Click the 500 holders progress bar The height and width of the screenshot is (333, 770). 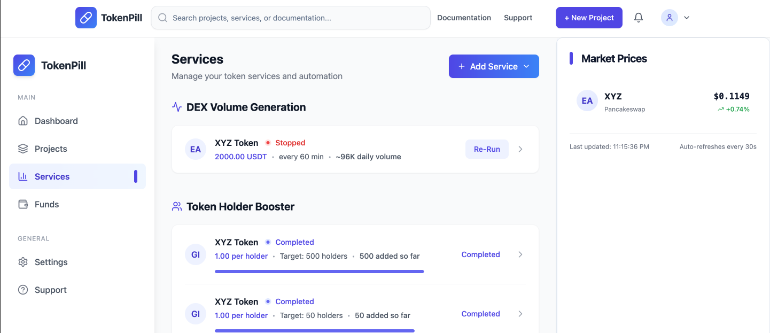coord(319,272)
